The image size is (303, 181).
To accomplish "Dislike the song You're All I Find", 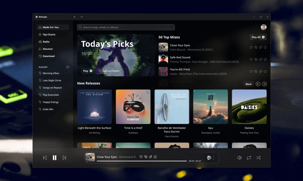I will [x=256, y=72].
